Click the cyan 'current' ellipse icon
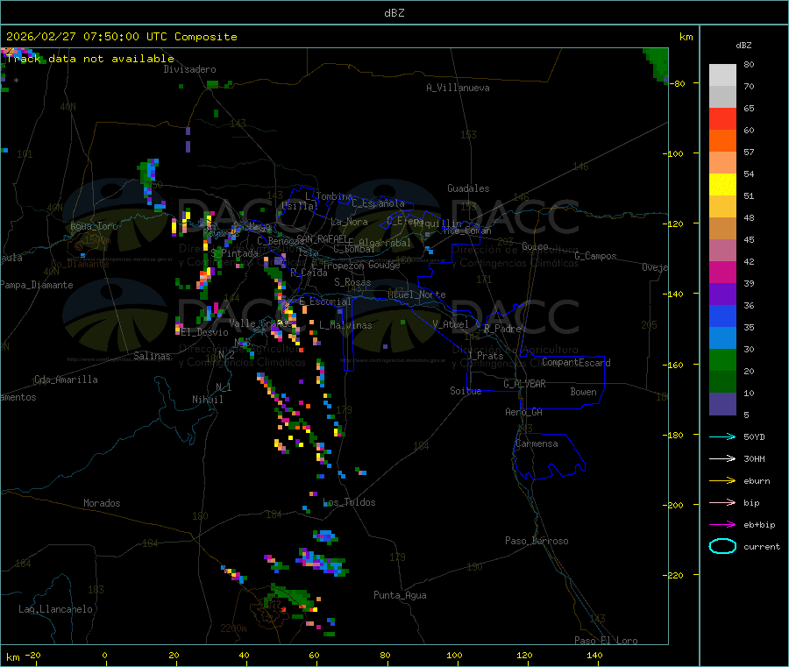 722,546
